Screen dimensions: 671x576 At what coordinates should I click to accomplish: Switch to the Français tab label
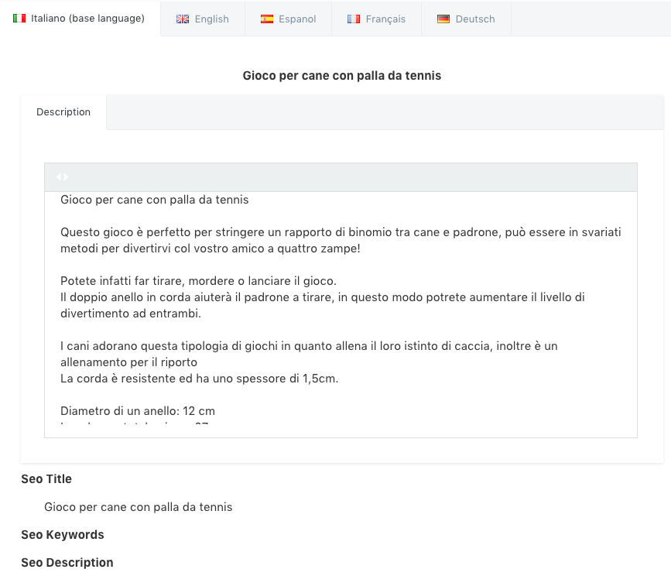pos(385,19)
